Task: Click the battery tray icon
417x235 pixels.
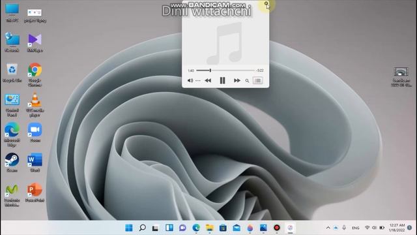Action: (382, 228)
